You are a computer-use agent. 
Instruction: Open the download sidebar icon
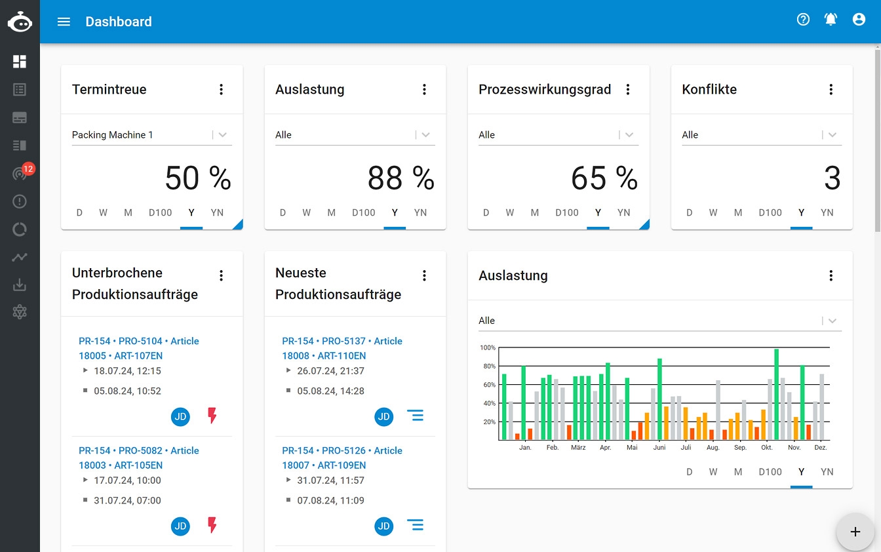pyautogui.click(x=20, y=285)
